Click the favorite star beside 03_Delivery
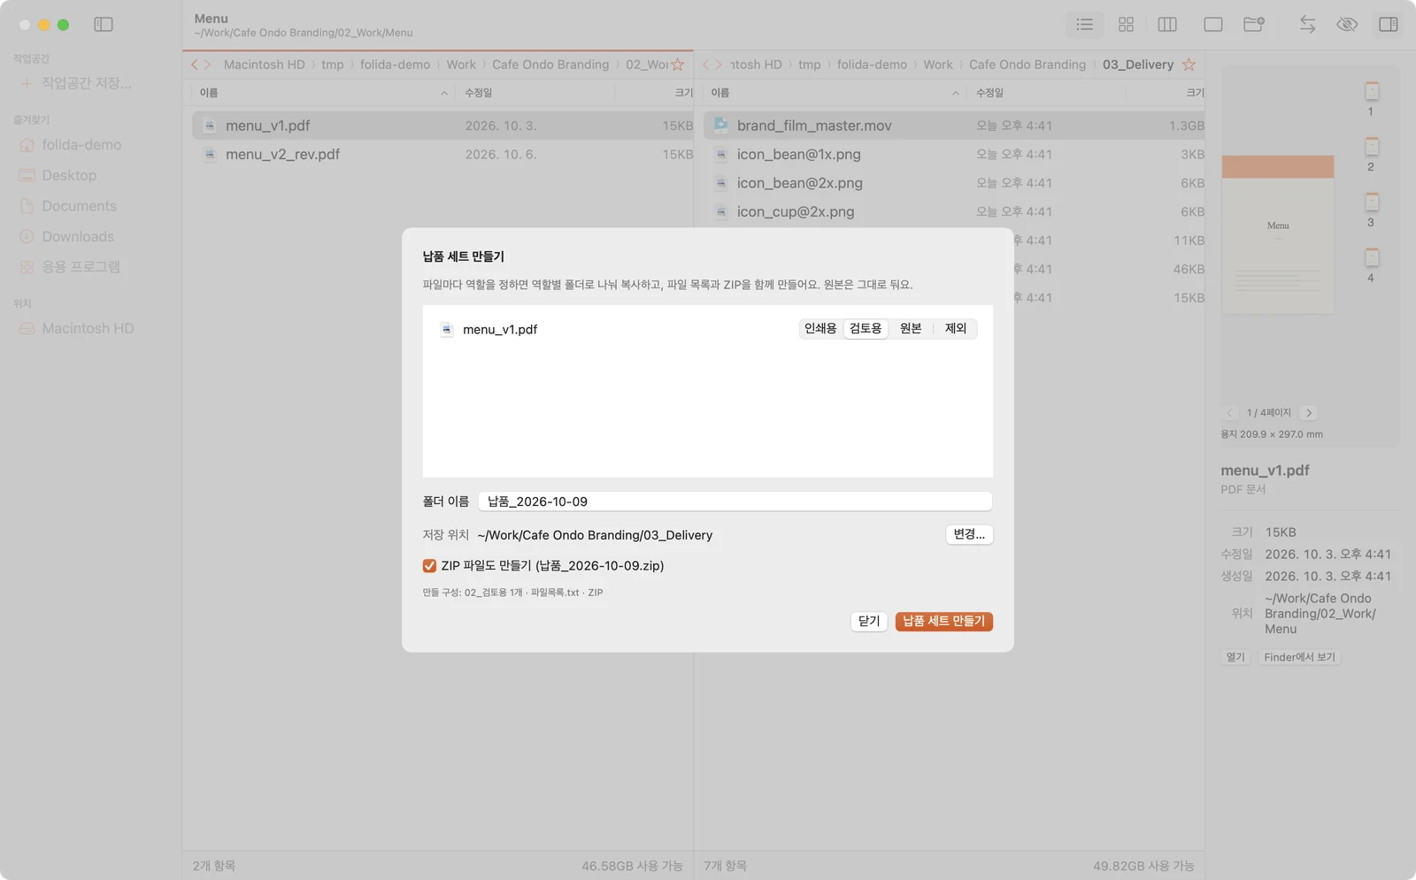 1189,65
